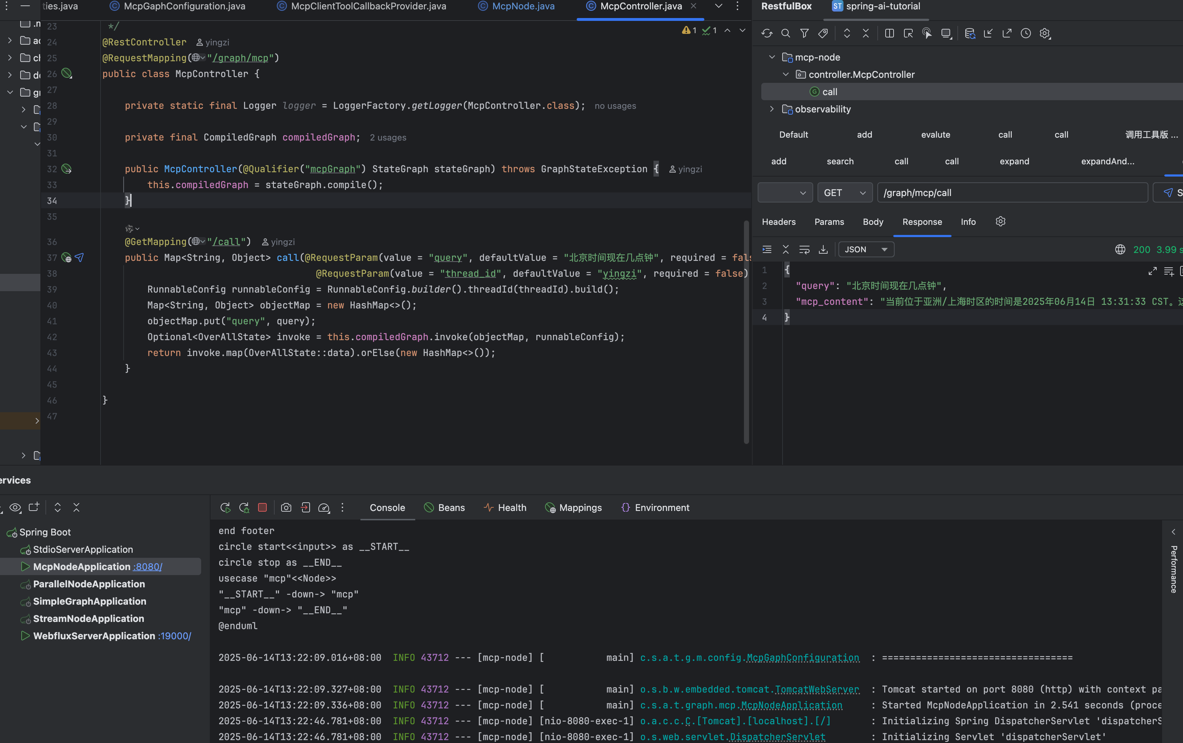Click the filter funnel icon in RestfulBox
Viewport: 1183px width, 743px height.
coord(804,34)
